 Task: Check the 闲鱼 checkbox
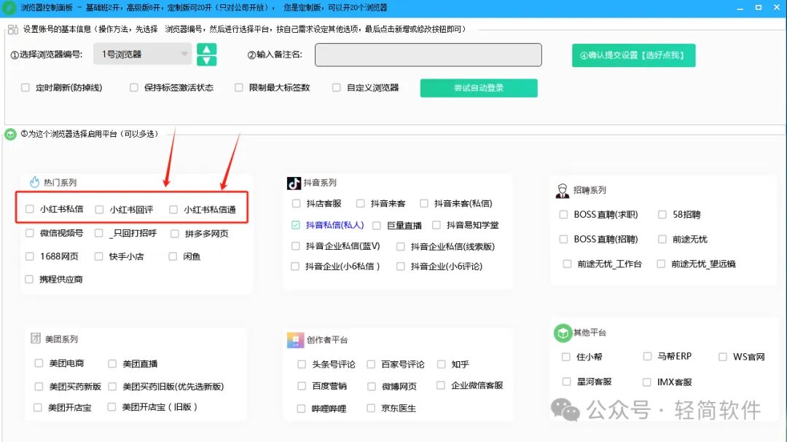click(x=173, y=256)
